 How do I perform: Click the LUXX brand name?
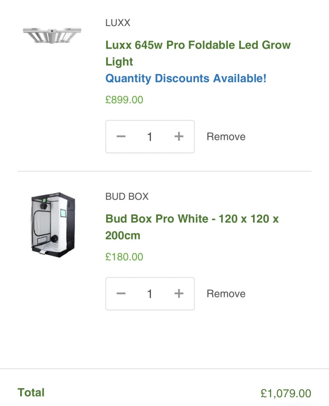118,23
